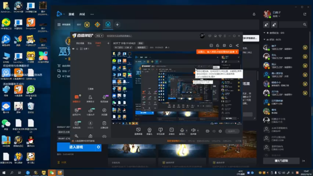
Task: Toggle the preview eye icon near the settings gear
Action: click(214, 131)
